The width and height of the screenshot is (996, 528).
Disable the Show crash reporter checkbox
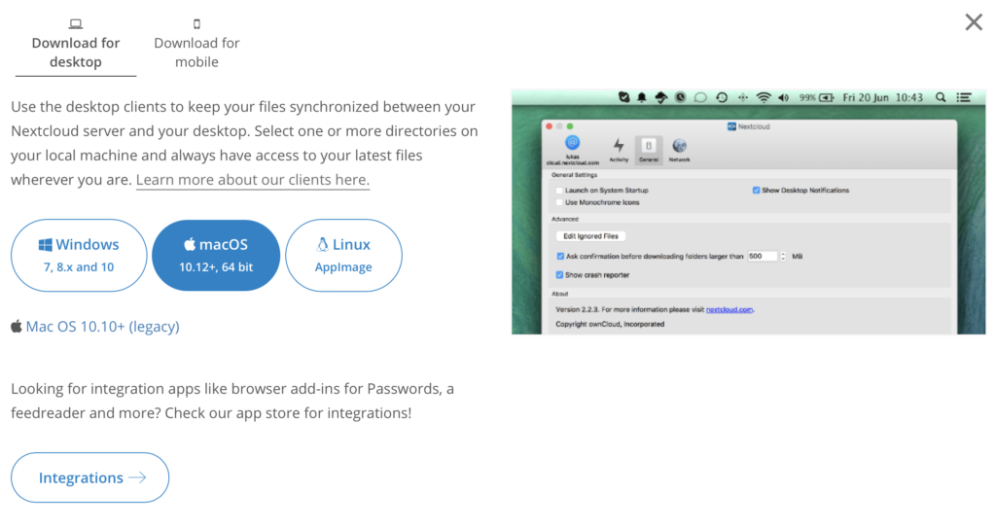pos(560,275)
